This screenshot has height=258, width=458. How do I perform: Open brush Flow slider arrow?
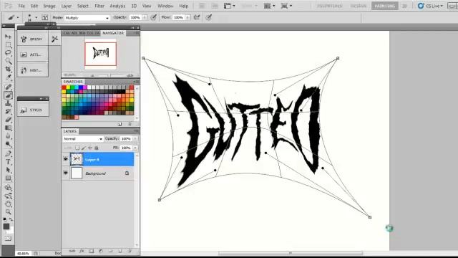tap(187, 17)
